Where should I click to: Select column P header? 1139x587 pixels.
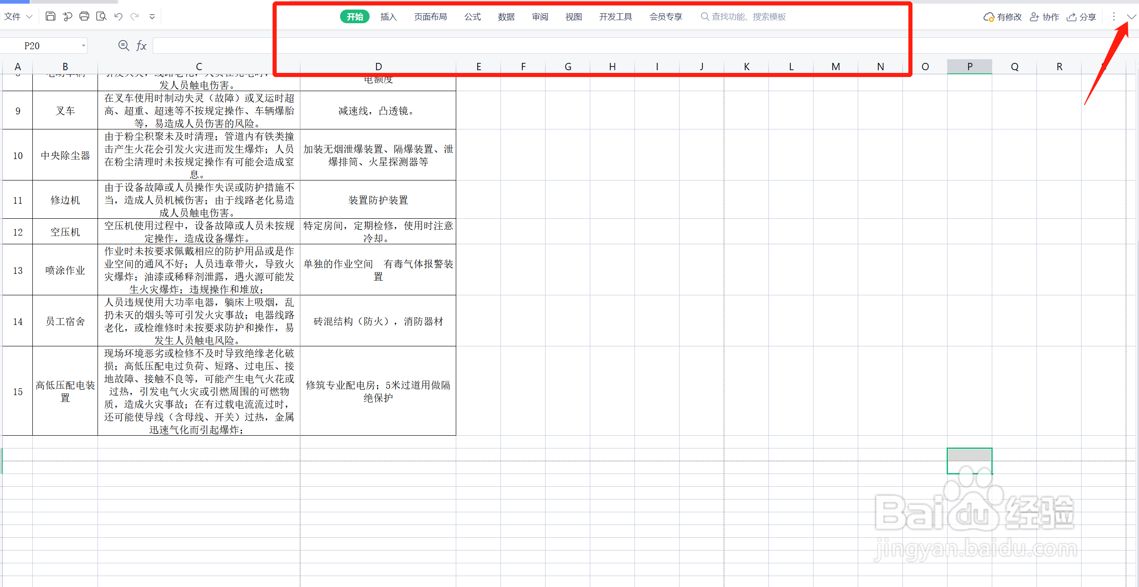click(969, 66)
